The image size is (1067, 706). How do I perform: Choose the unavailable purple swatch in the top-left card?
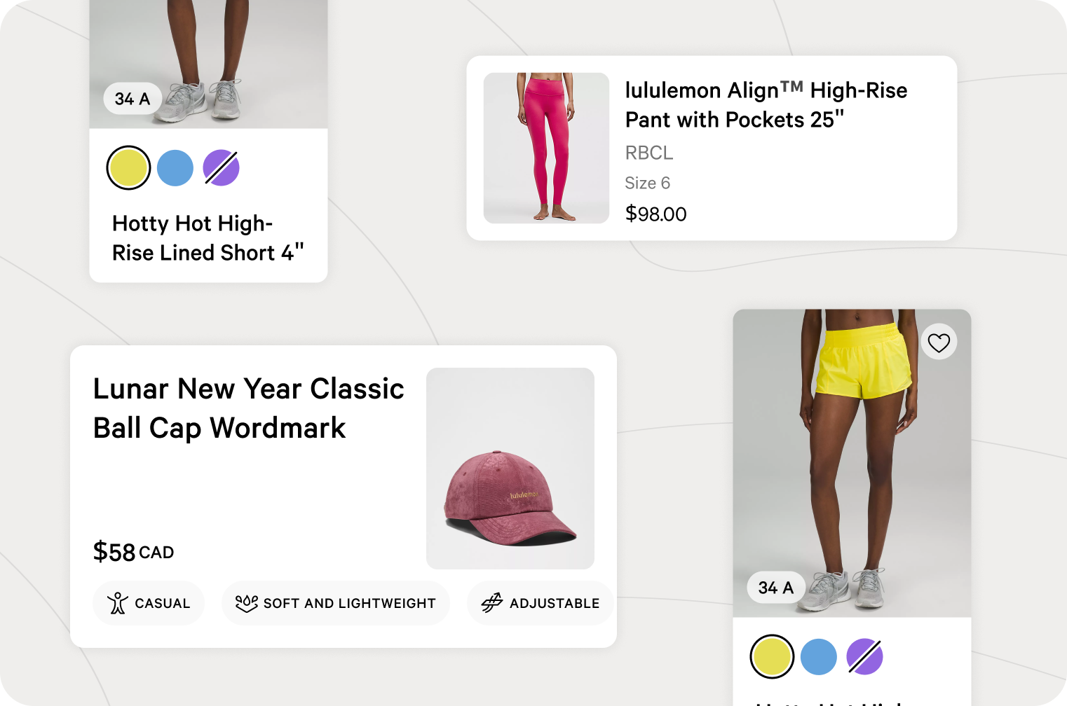tap(222, 168)
